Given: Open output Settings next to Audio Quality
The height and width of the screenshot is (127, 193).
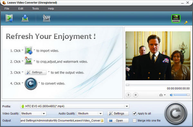Looking at the screenshot, I should click(118, 114).
